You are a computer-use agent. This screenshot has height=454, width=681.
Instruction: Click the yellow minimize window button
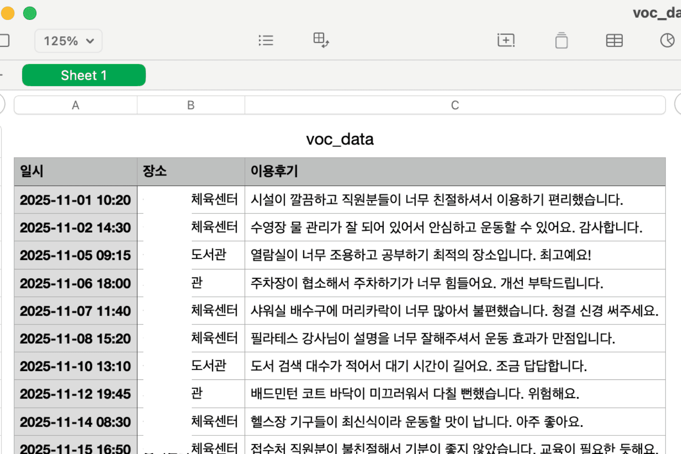coord(8,13)
